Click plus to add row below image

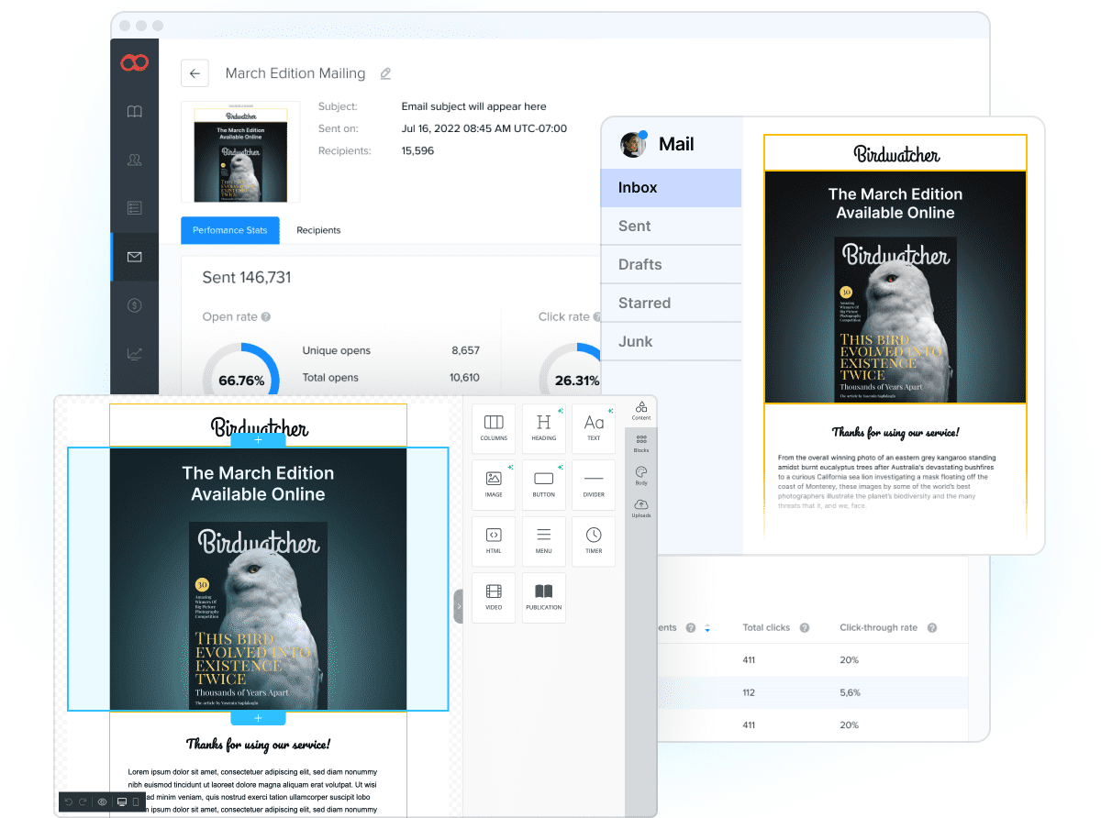(x=258, y=718)
